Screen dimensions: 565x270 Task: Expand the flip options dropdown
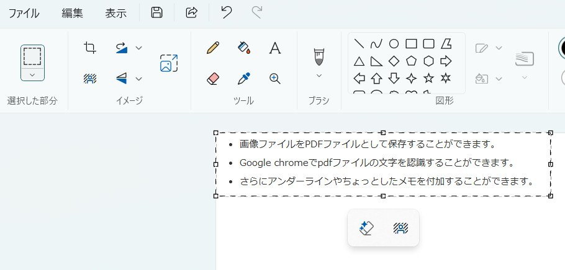[139, 79]
